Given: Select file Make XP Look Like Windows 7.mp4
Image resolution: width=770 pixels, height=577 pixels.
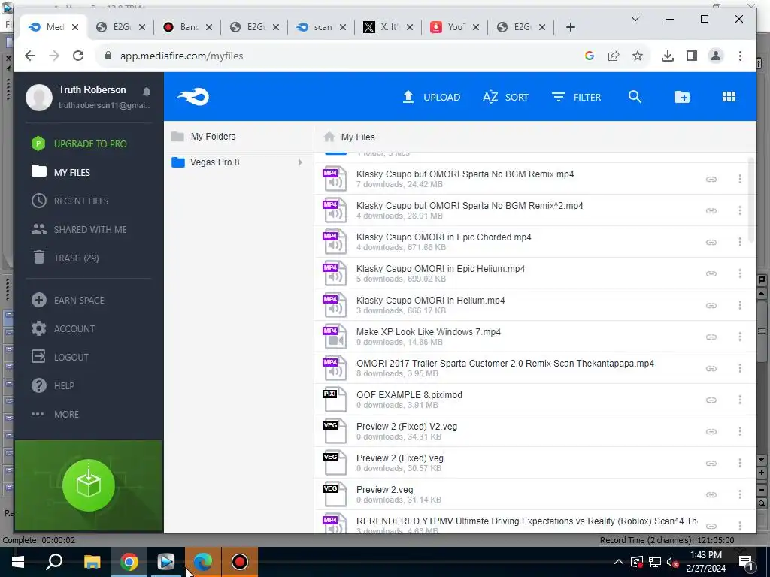Looking at the screenshot, I should [x=535, y=337].
